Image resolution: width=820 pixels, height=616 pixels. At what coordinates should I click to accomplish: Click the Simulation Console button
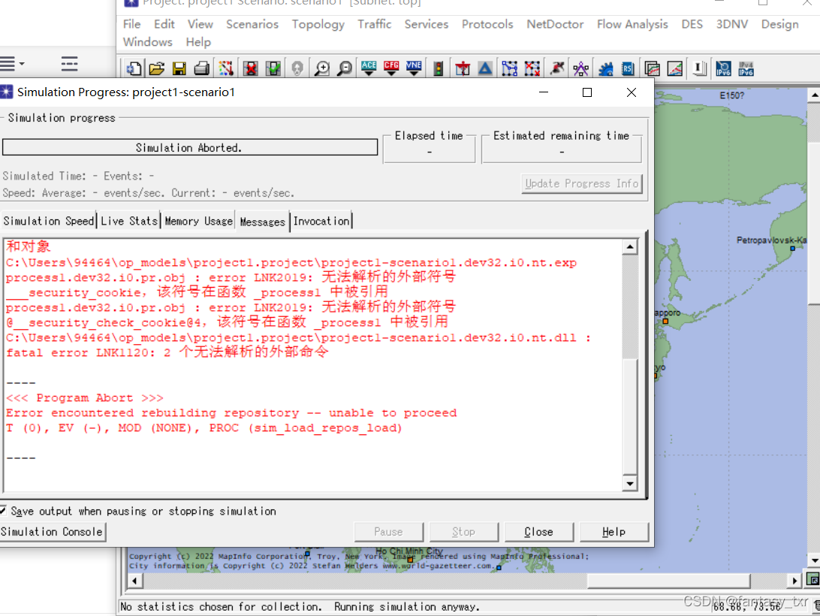click(x=52, y=532)
